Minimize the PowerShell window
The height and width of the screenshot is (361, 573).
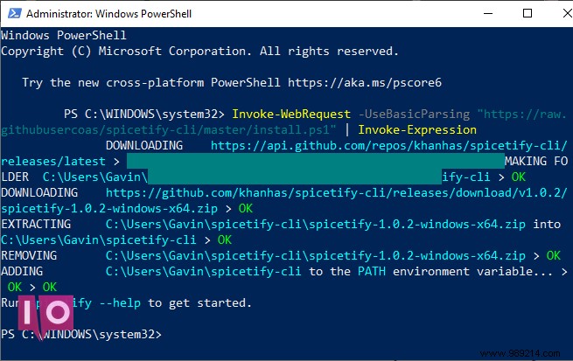click(488, 13)
